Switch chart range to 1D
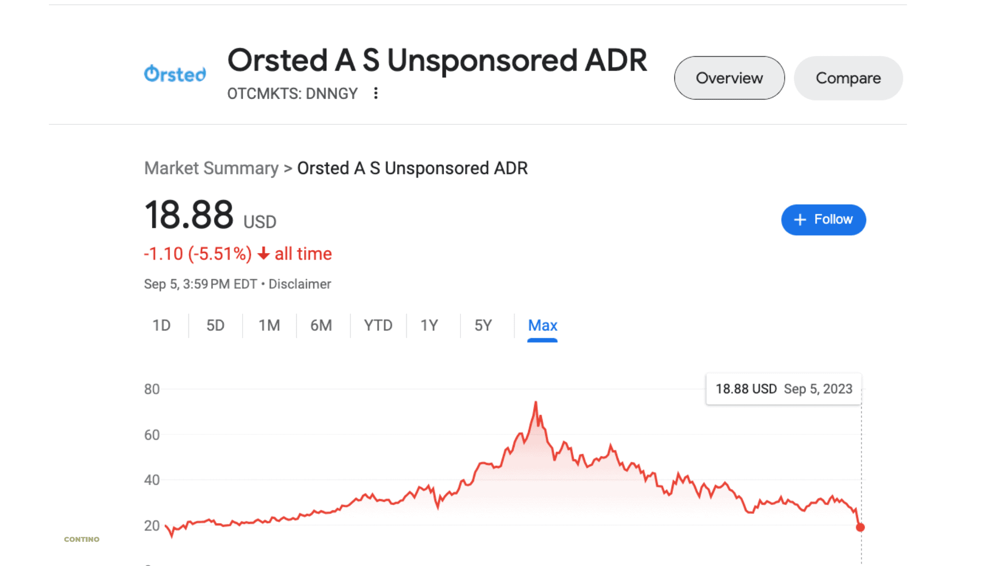 pyautogui.click(x=161, y=326)
